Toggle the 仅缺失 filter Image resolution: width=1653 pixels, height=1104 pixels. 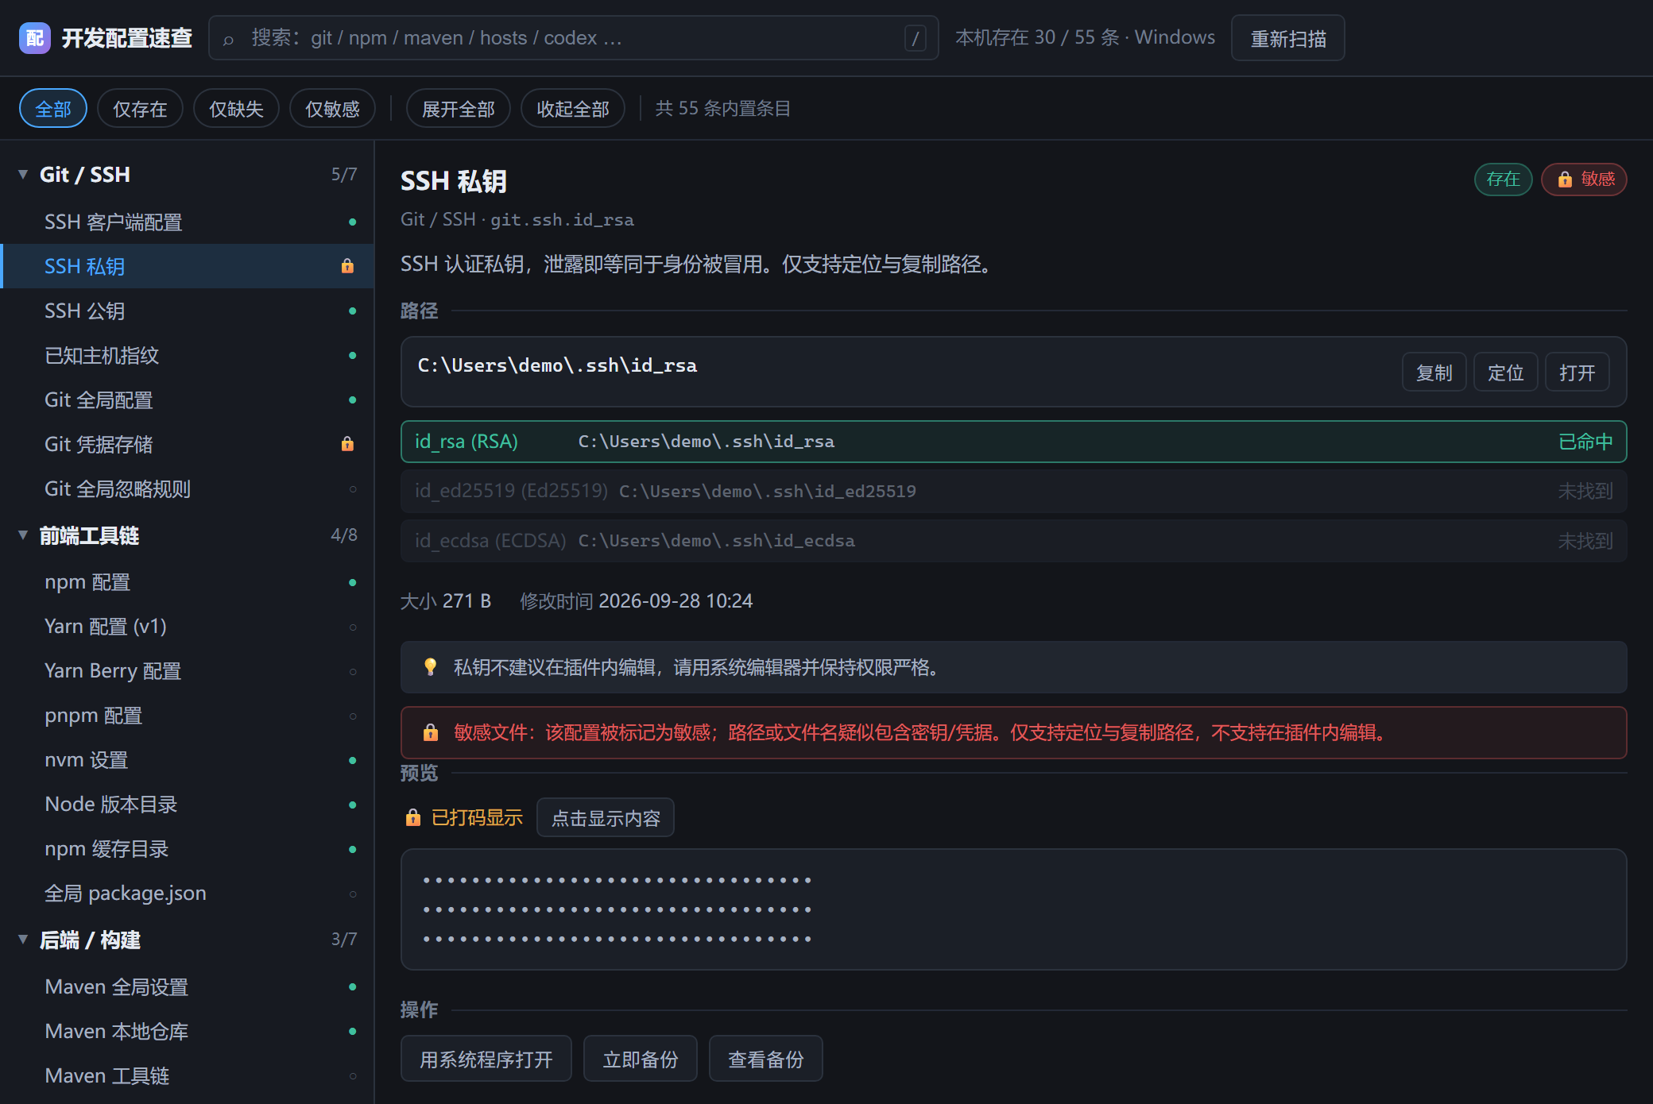(x=236, y=109)
